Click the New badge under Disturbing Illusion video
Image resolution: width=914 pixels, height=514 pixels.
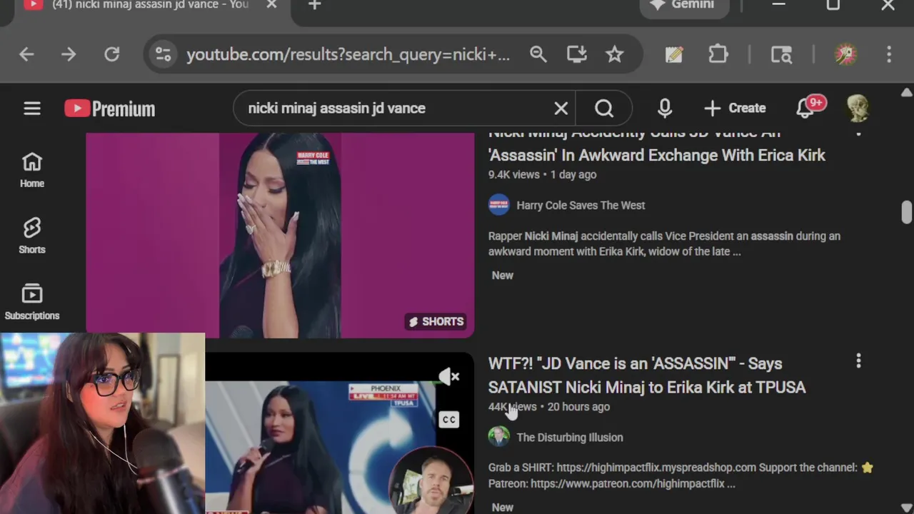pos(502,507)
